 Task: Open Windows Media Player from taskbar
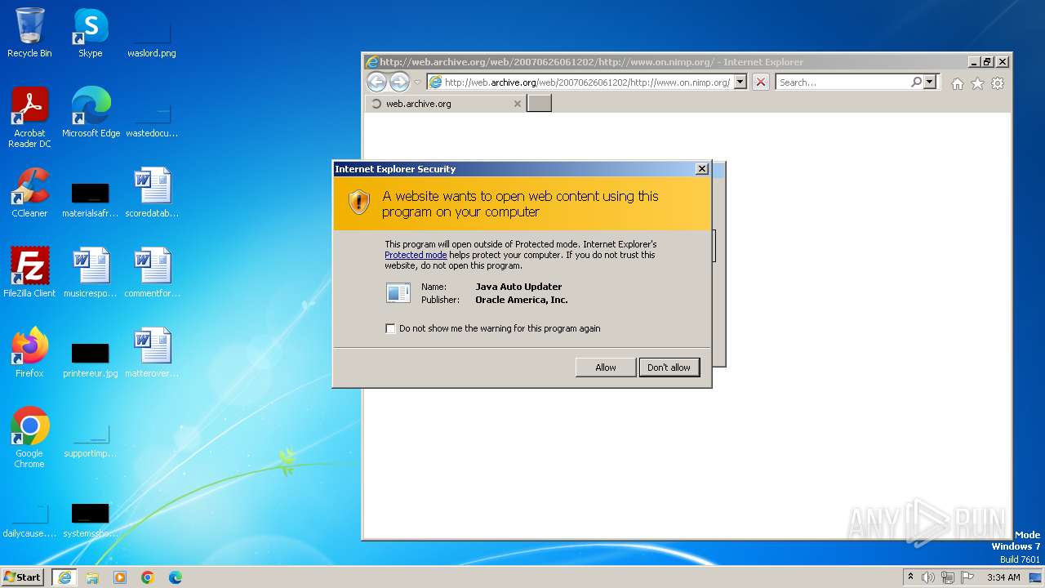click(x=120, y=577)
